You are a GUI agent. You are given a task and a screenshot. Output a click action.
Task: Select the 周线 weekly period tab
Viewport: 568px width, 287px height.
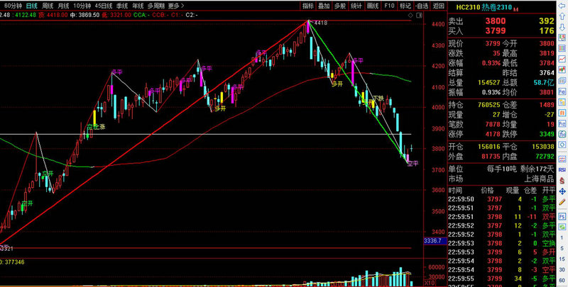[48, 6]
